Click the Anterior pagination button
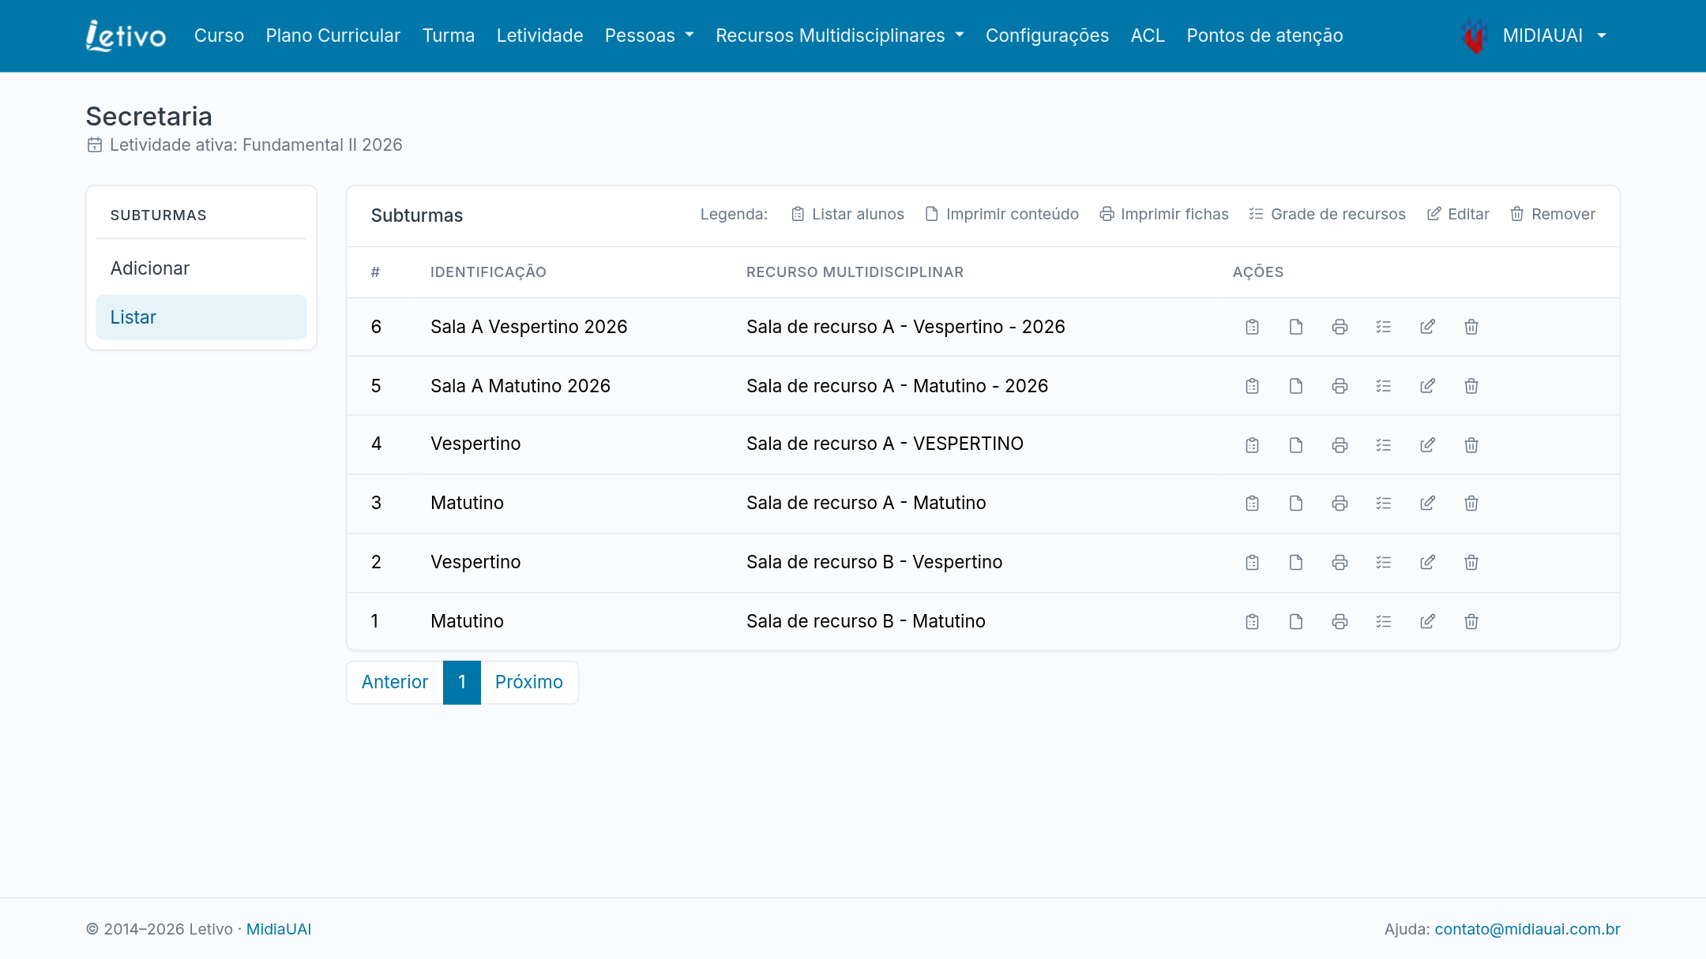 point(395,682)
